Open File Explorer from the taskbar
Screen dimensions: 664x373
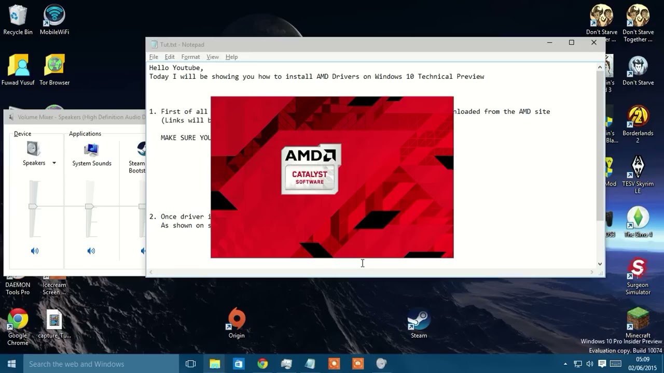tap(215, 364)
